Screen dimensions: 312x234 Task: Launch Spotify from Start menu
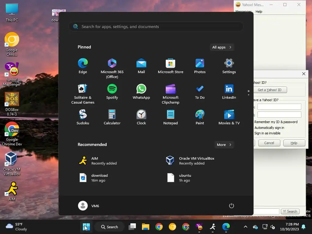point(112,92)
